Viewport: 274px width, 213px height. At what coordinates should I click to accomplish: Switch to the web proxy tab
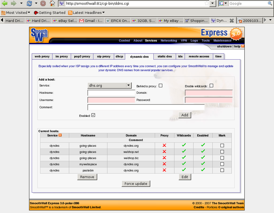pos(42,56)
